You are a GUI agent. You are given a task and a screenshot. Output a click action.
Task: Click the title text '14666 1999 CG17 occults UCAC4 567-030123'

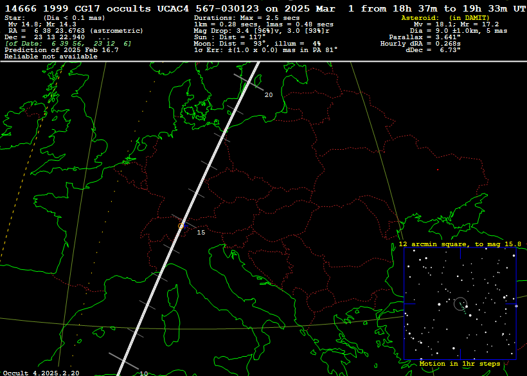click(x=132, y=9)
